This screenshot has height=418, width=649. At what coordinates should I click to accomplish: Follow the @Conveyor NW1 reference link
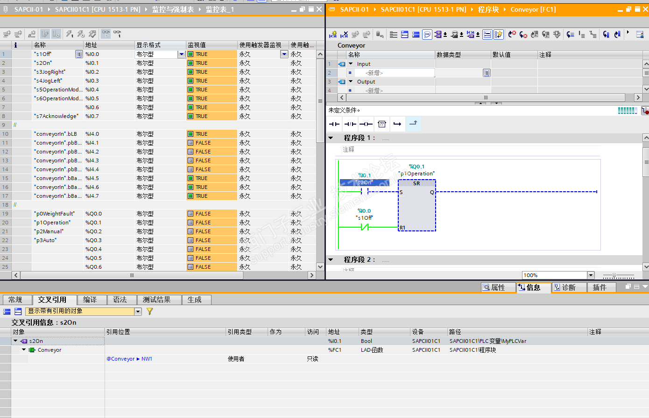pyautogui.click(x=129, y=359)
